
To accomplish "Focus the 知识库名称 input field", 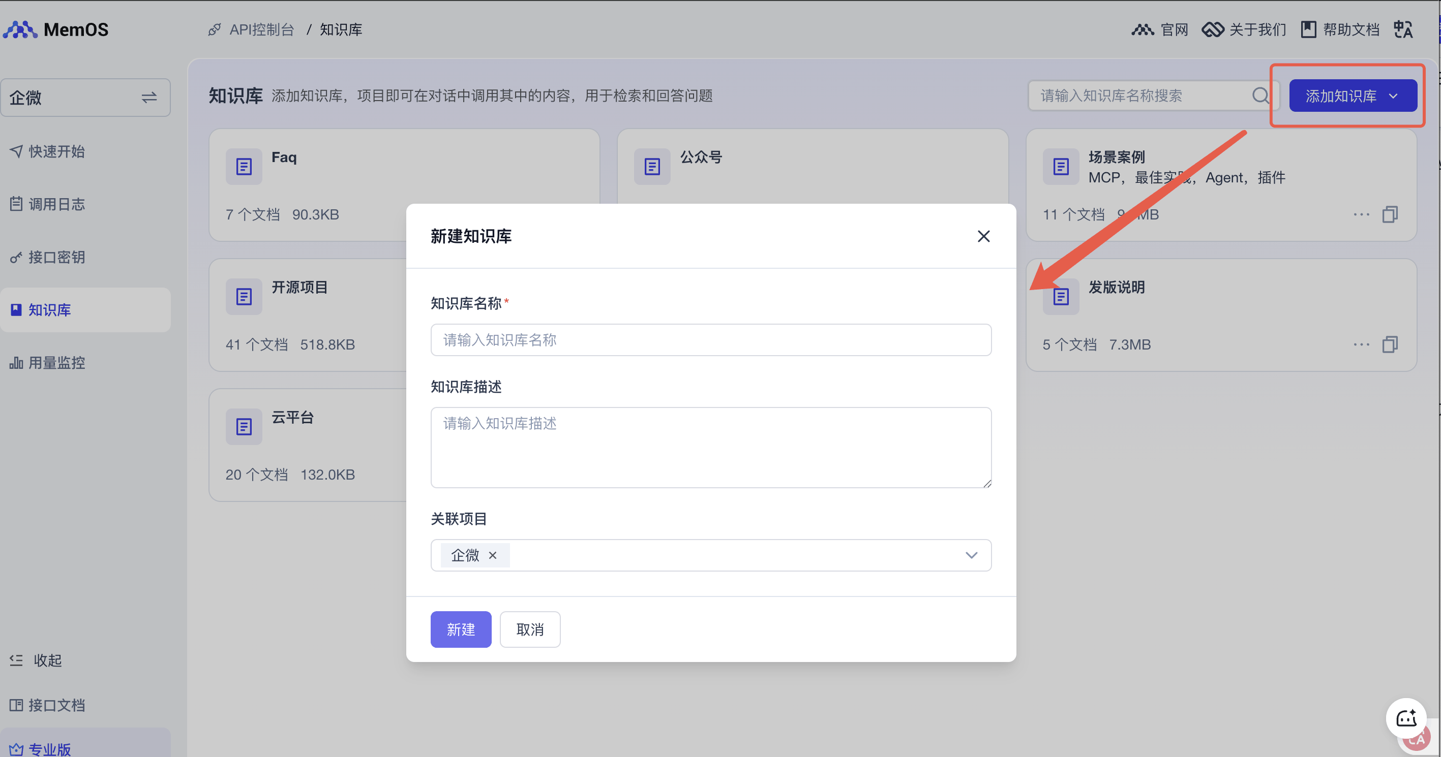I will tap(710, 340).
